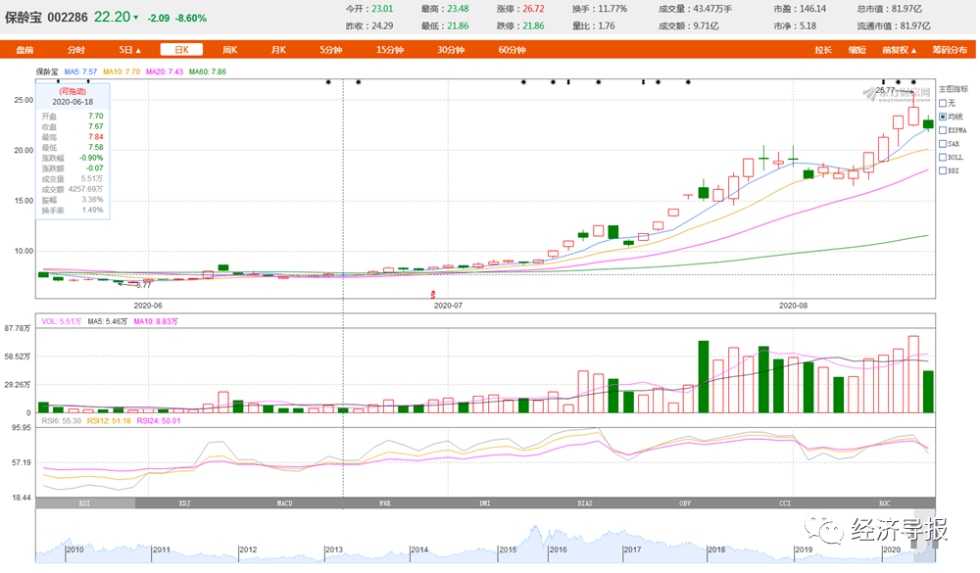Switch to the 周K weekly chart tab
Viewport: 980px width, 573px height.
point(229,50)
